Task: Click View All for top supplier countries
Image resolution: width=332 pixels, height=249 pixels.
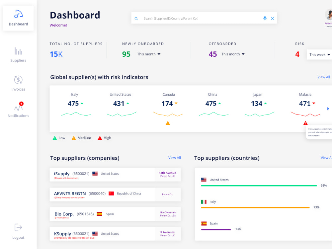Action: pos(326,158)
